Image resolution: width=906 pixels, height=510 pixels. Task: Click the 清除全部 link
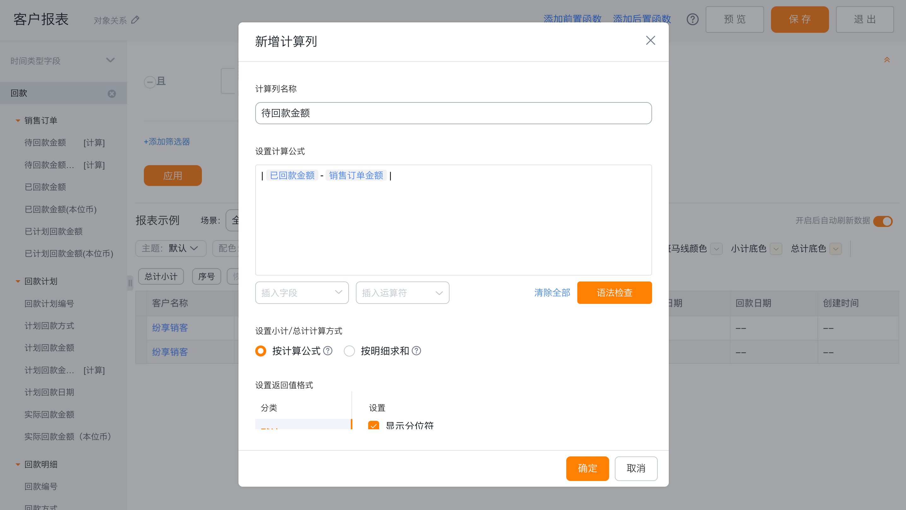552,293
